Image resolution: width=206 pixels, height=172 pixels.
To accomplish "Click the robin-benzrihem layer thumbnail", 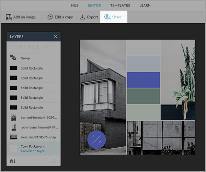I will [x=14, y=127].
